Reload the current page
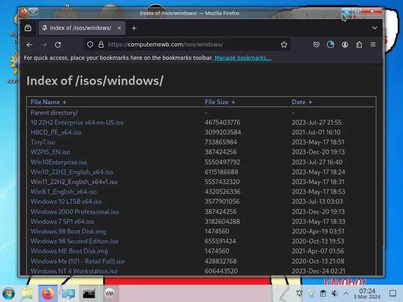This screenshot has width=403, height=302. 58,45
